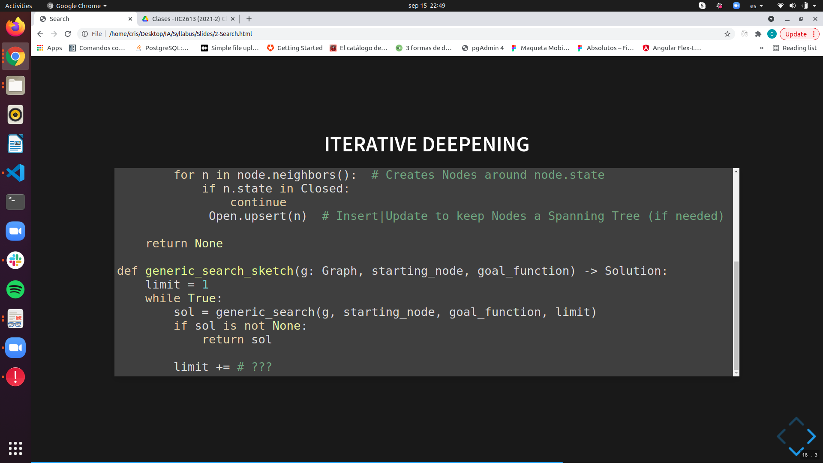Expand the system status menu arrow
The width and height of the screenshot is (823, 463).
pyautogui.click(x=815, y=6)
